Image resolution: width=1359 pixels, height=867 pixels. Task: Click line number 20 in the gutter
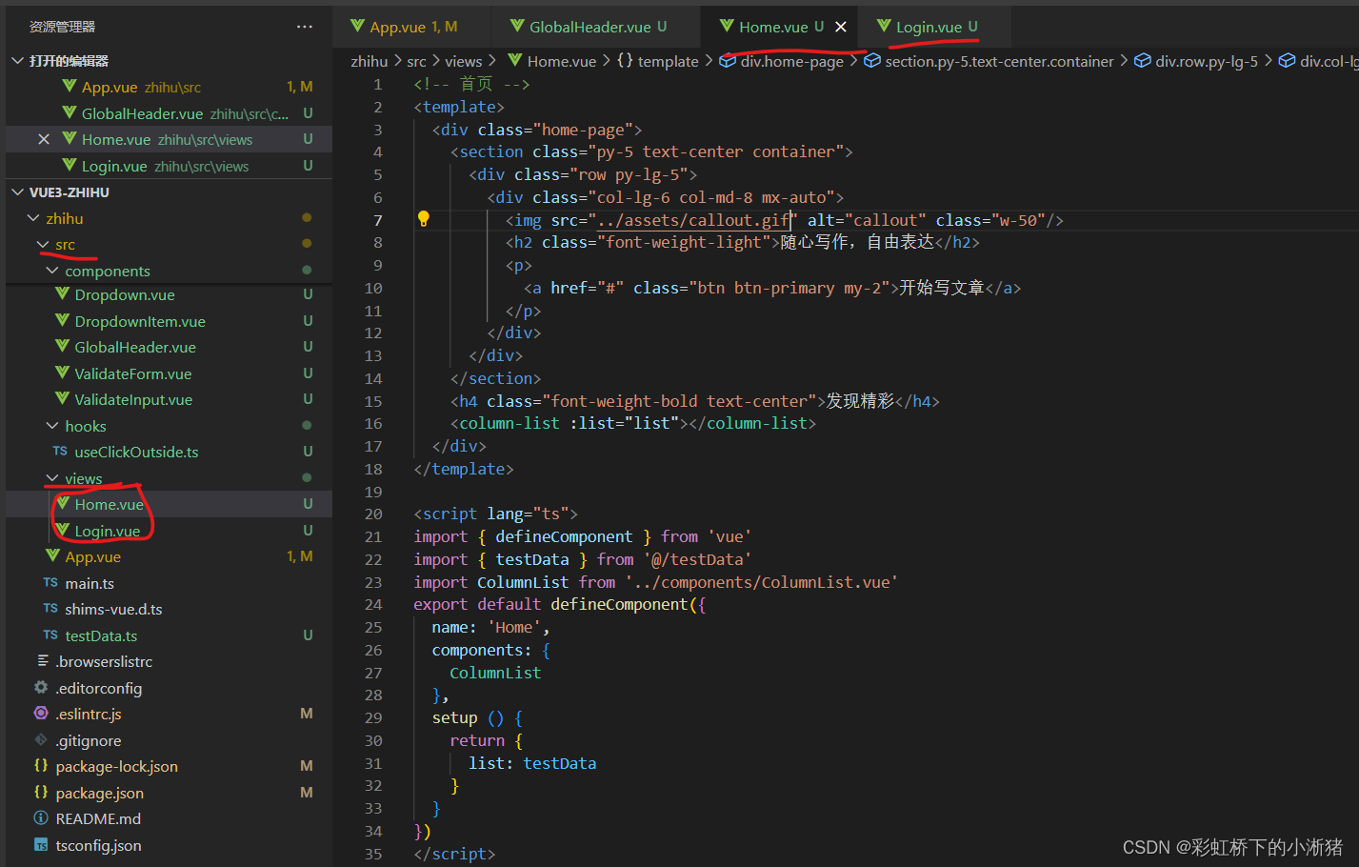[x=373, y=514]
